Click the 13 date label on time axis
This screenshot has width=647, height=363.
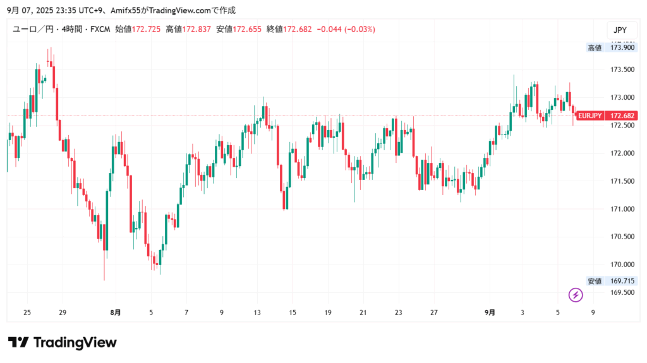coord(257,312)
